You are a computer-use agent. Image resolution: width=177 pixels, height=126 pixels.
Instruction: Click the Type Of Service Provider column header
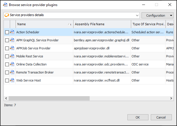click(x=148, y=24)
